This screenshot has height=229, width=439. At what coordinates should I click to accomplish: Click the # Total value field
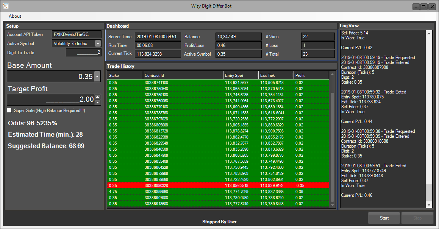[x=318, y=54]
